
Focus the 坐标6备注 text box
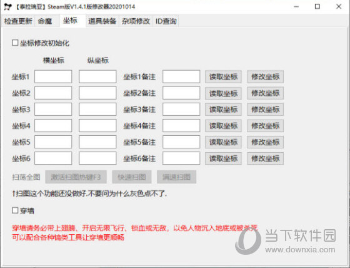[x=181, y=158]
